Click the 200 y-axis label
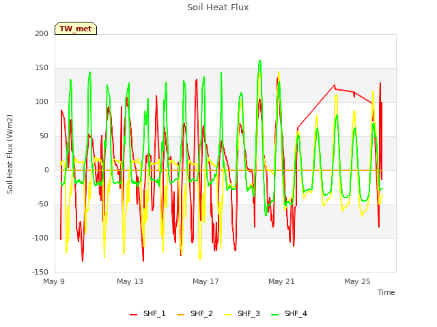The height and width of the screenshot is (327, 437). [x=42, y=33]
